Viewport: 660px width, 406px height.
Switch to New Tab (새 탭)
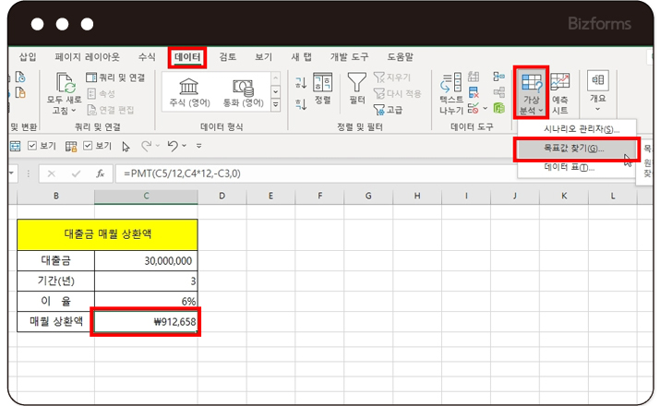[301, 57]
